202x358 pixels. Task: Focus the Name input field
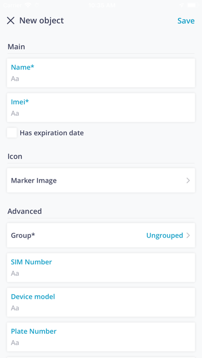coord(101,73)
